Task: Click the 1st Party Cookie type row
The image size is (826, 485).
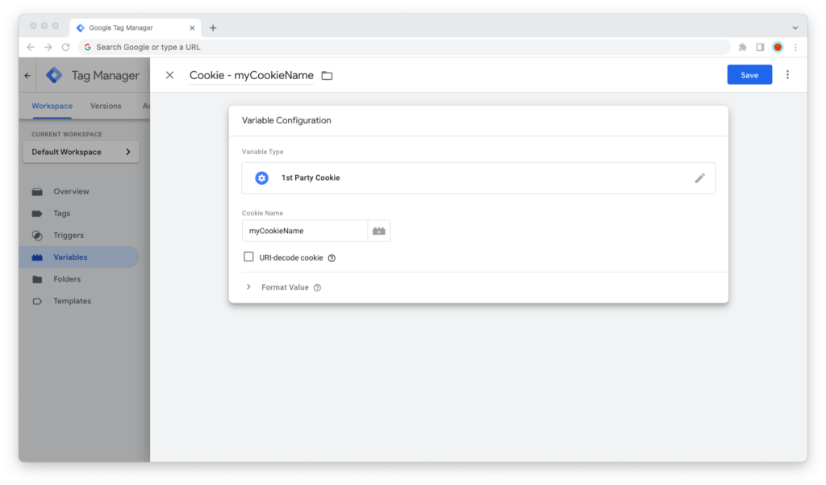Action: click(478, 178)
